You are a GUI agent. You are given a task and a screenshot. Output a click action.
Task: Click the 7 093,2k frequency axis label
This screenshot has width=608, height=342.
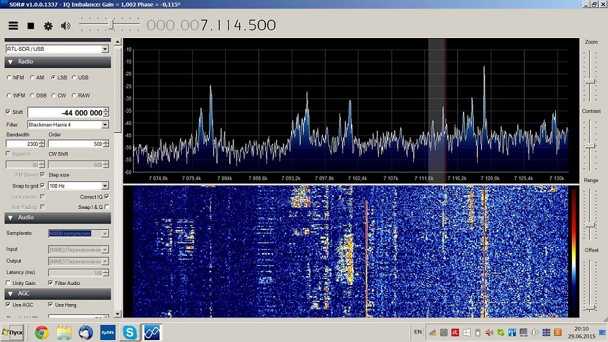(x=291, y=178)
